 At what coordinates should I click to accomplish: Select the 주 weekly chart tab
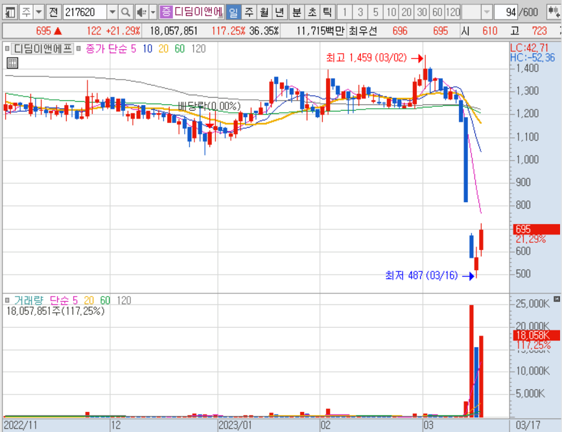249,12
